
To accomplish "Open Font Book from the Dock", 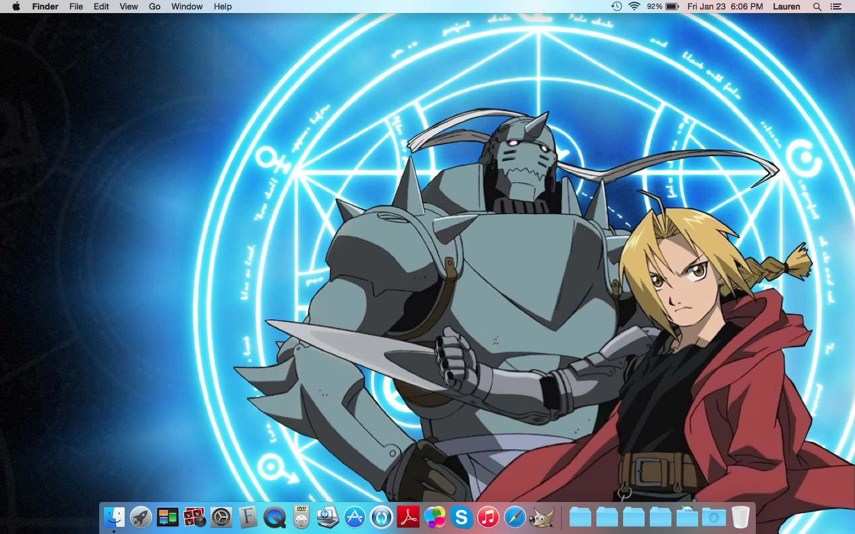I will [248, 517].
